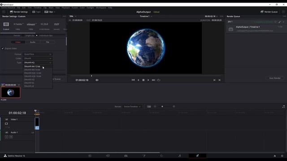Toggle the Render Settings panel button
The width and height of the screenshot is (287, 161).
click(18, 12)
